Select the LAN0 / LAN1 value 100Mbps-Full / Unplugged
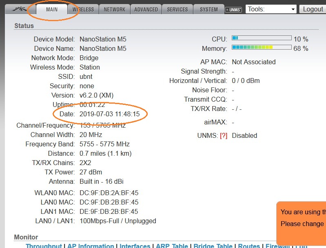The width and height of the screenshot is (326, 248). tap(118, 221)
